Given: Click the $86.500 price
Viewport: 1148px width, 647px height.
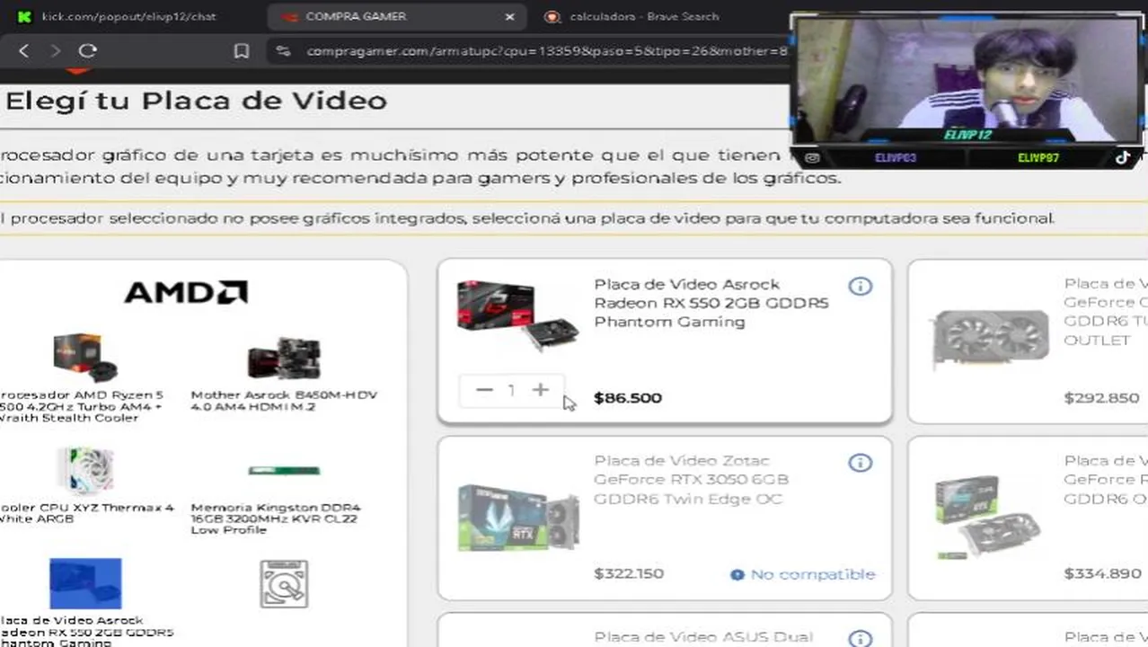Looking at the screenshot, I should 628,398.
